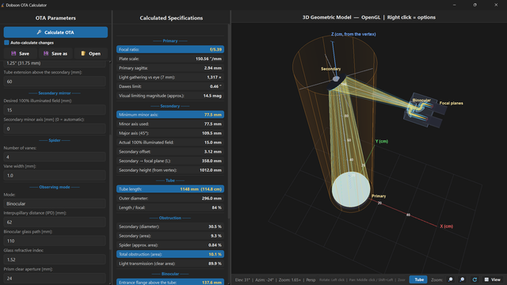Click the Persp projection status indicator
Image resolution: width=507 pixels, height=285 pixels.
[311, 279]
